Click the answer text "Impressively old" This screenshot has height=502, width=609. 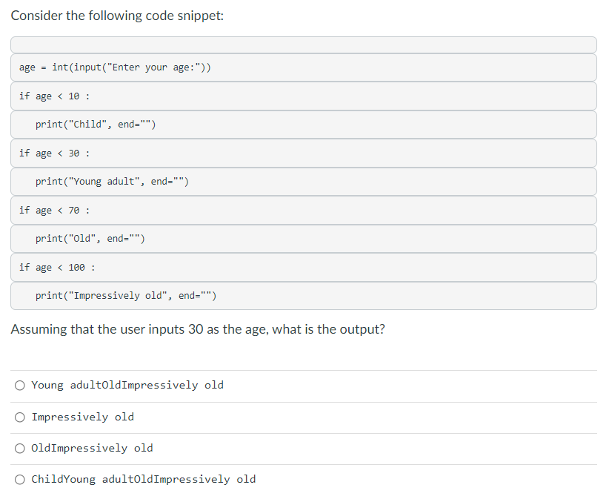click(83, 417)
